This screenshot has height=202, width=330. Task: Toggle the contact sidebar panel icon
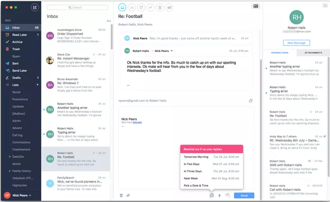pyautogui.click(x=256, y=6)
